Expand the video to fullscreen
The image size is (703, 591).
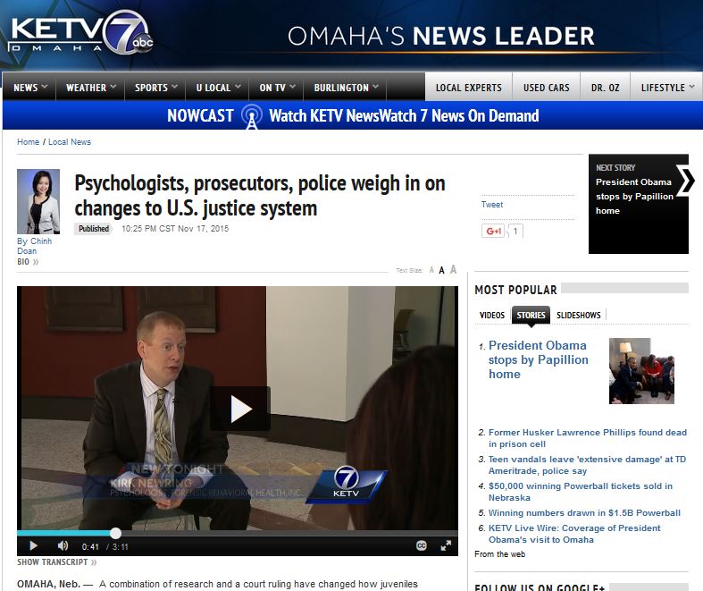tap(446, 545)
